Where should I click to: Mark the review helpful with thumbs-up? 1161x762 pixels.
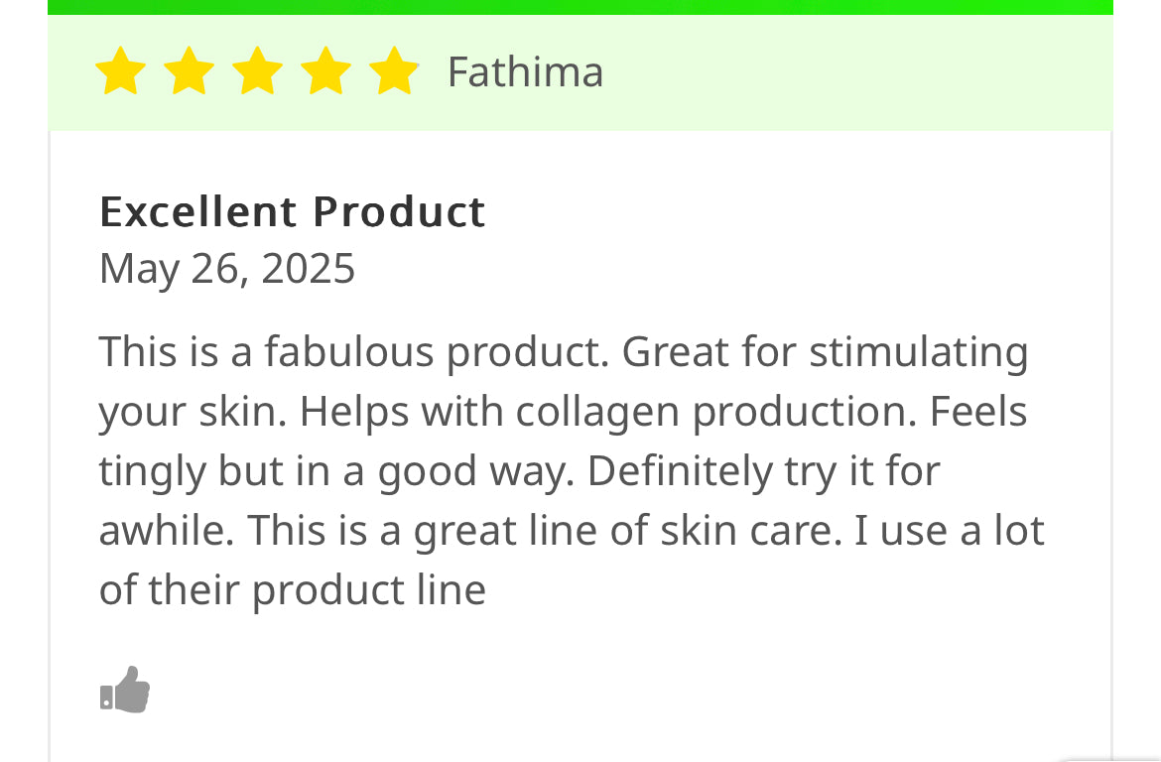[x=125, y=690]
